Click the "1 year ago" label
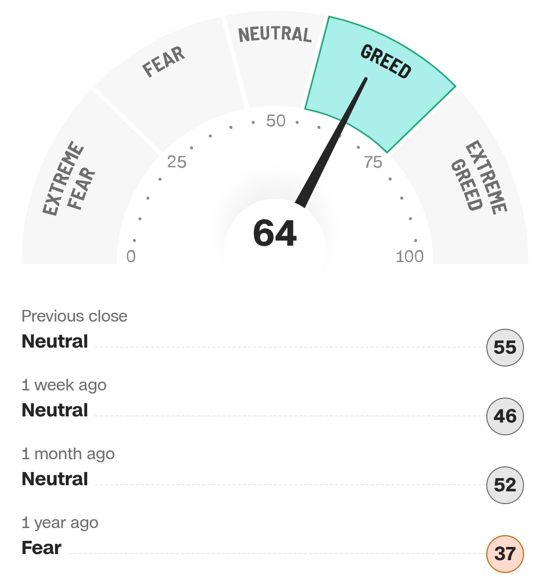 point(60,522)
